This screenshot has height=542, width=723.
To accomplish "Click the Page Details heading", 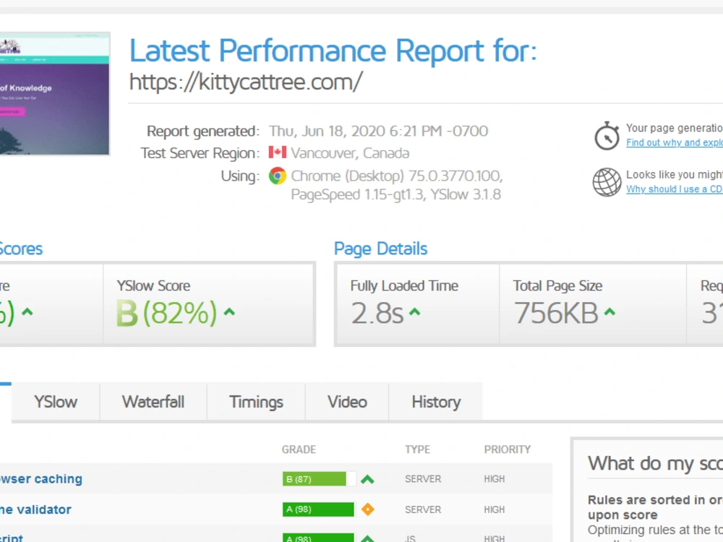I will 380,249.
